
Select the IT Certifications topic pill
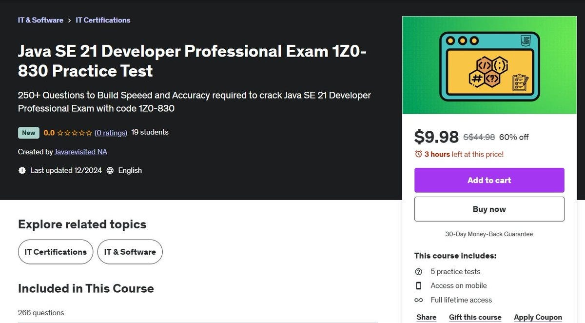coord(56,252)
